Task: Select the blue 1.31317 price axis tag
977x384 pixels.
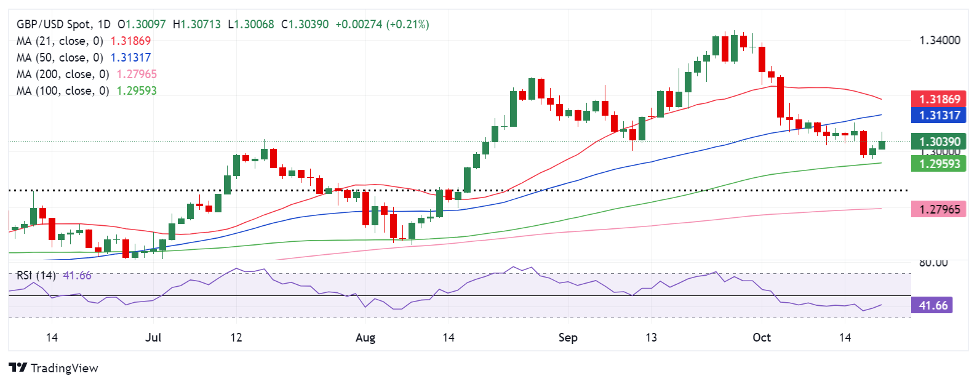Action: (x=939, y=115)
